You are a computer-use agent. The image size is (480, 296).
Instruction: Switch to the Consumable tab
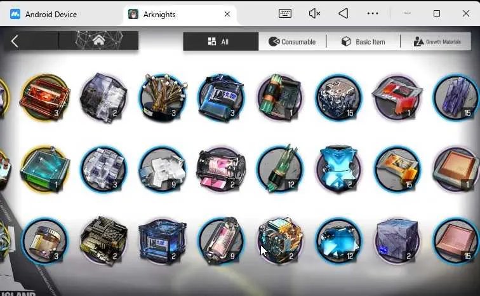(x=292, y=42)
